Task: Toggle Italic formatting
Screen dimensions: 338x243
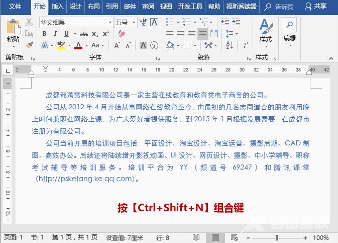Action: pyautogui.click(x=55, y=34)
